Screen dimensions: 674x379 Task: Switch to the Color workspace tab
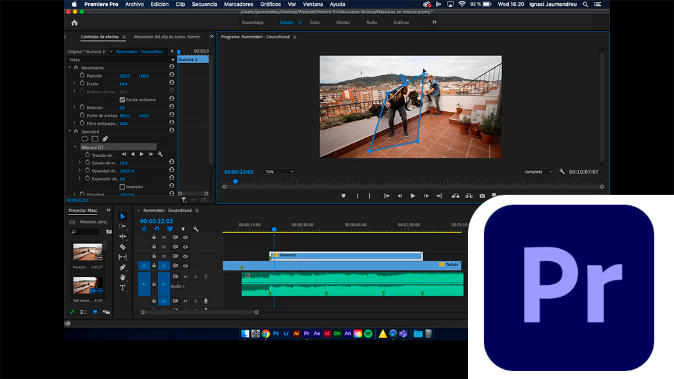click(315, 22)
